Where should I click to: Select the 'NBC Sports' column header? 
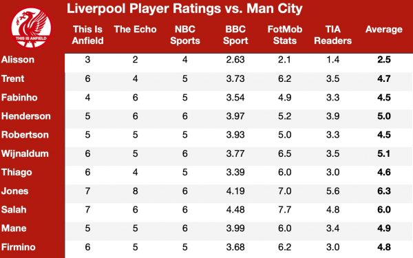coord(185,35)
